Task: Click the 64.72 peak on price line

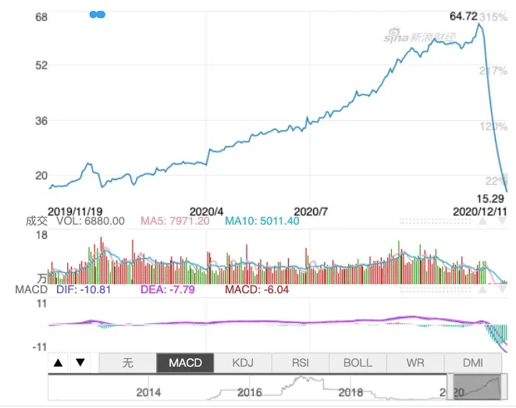Action: (479, 24)
